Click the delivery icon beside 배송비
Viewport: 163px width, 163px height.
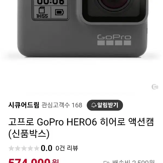[107, 162]
